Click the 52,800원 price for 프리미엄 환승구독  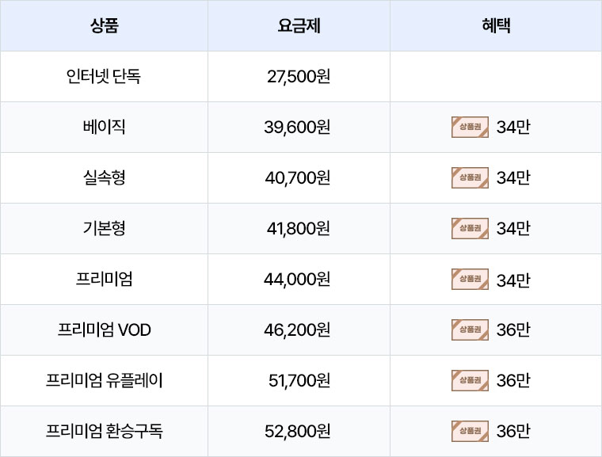click(x=298, y=432)
